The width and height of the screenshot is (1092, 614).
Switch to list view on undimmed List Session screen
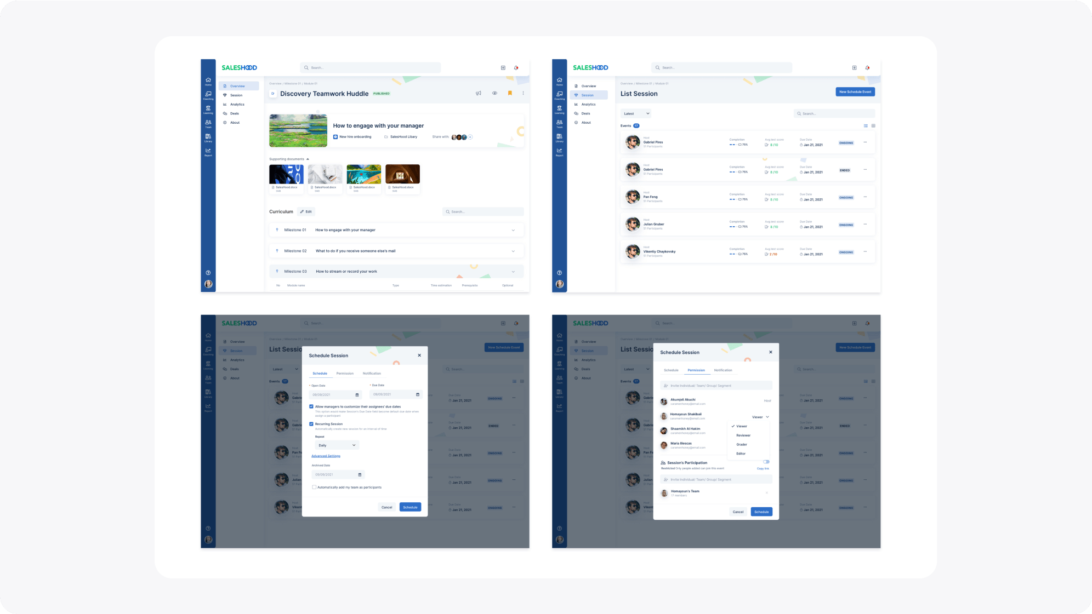click(x=866, y=126)
